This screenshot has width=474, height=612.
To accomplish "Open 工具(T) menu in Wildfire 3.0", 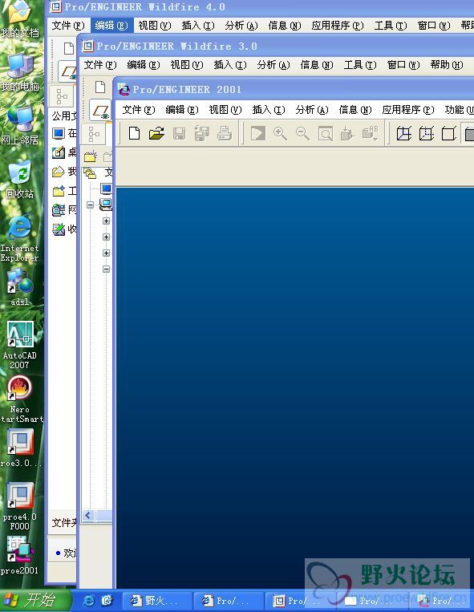I will point(360,64).
